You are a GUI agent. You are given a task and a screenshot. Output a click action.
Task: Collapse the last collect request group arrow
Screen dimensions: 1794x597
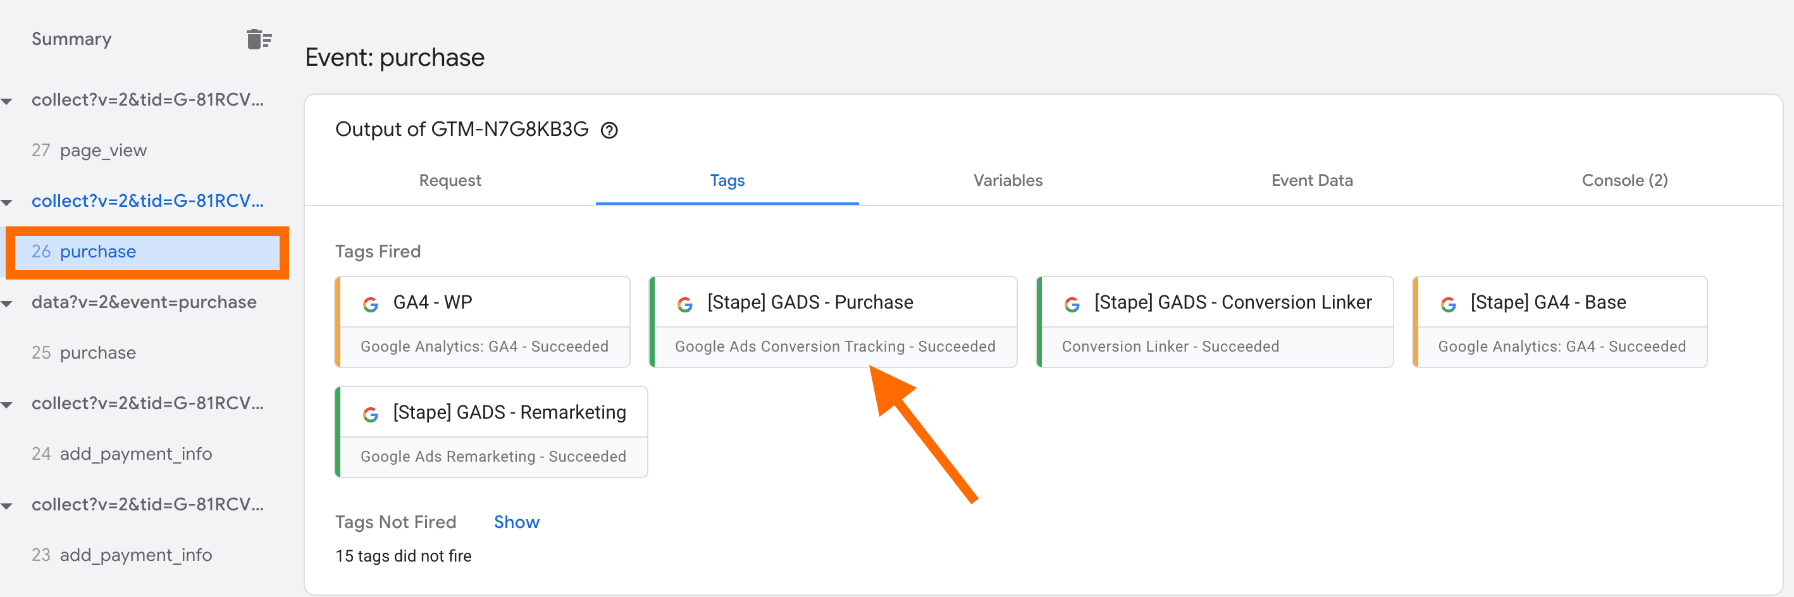click(8, 506)
